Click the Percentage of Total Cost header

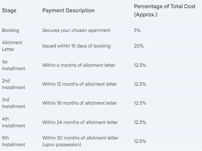tap(165, 10)
